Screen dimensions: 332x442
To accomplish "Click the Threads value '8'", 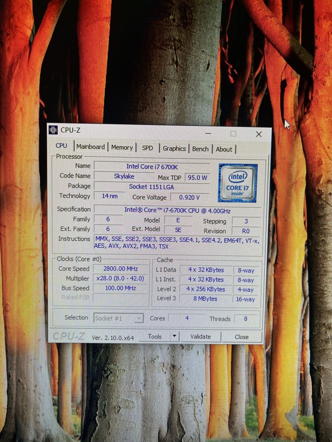I will pos(246,319).
